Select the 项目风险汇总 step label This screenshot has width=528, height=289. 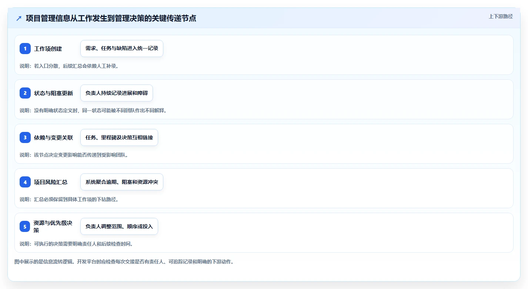[51, 182]
